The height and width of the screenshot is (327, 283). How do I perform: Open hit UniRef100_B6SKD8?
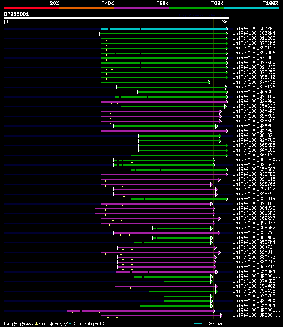pos(254,145)
